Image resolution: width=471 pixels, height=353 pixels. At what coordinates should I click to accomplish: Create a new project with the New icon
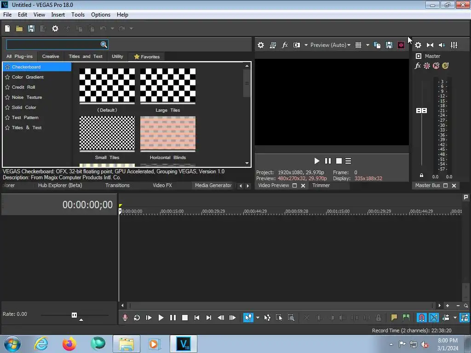(x=7, y=28)
